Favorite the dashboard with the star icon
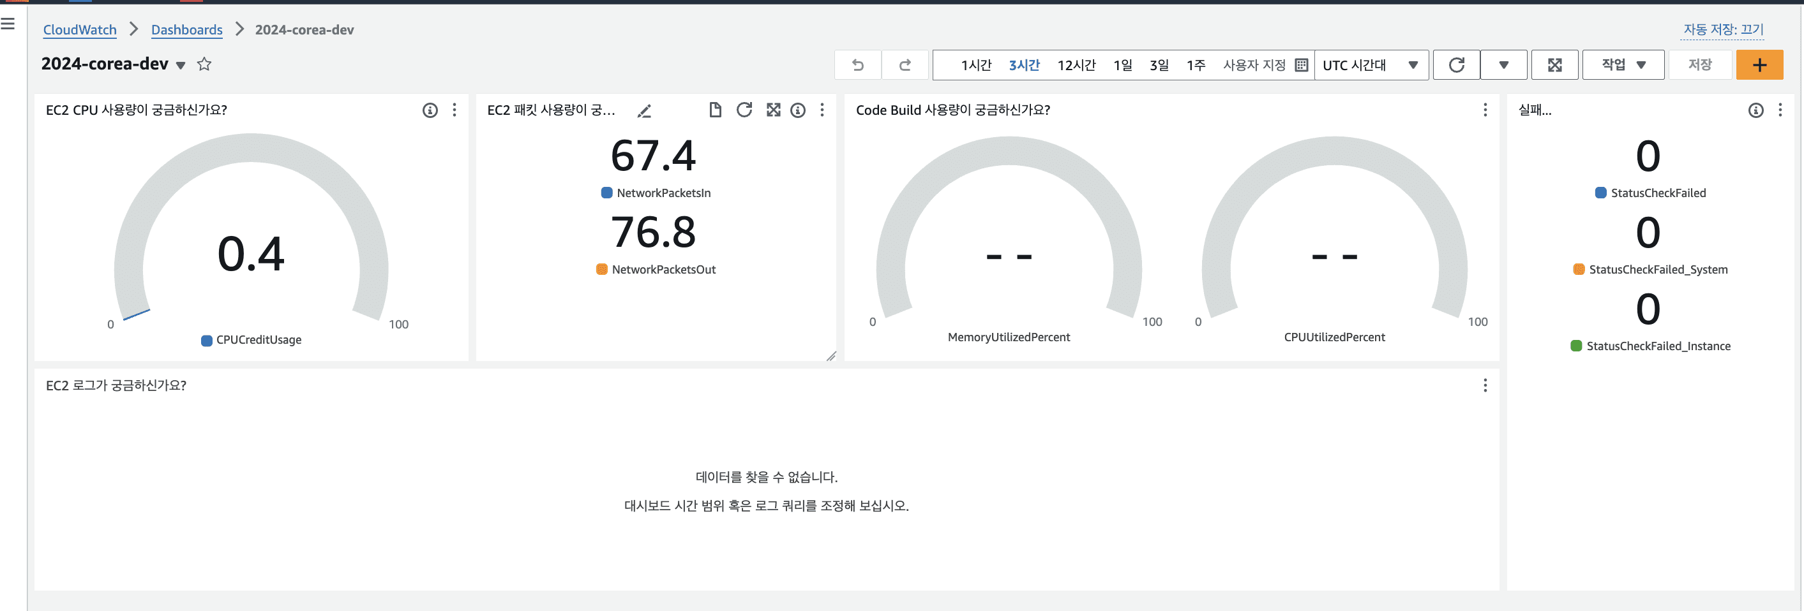1804x611 pixels. pyautogui.click(x=204, y=64)
